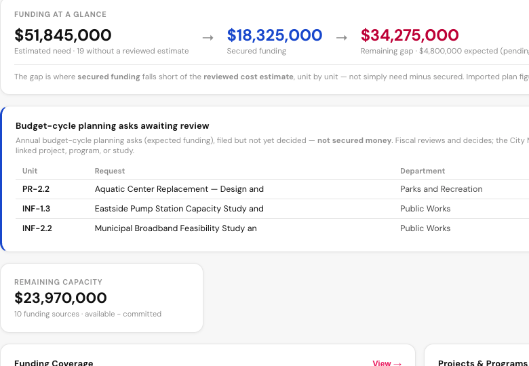Click the $23,970,000 remaining capacity value
Screen dimensions: 529x366
coord(60,298)
